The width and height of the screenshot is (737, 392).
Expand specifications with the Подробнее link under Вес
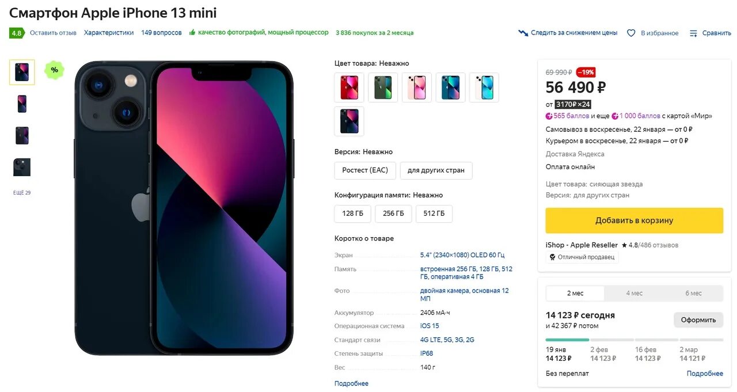coord(351,383)
